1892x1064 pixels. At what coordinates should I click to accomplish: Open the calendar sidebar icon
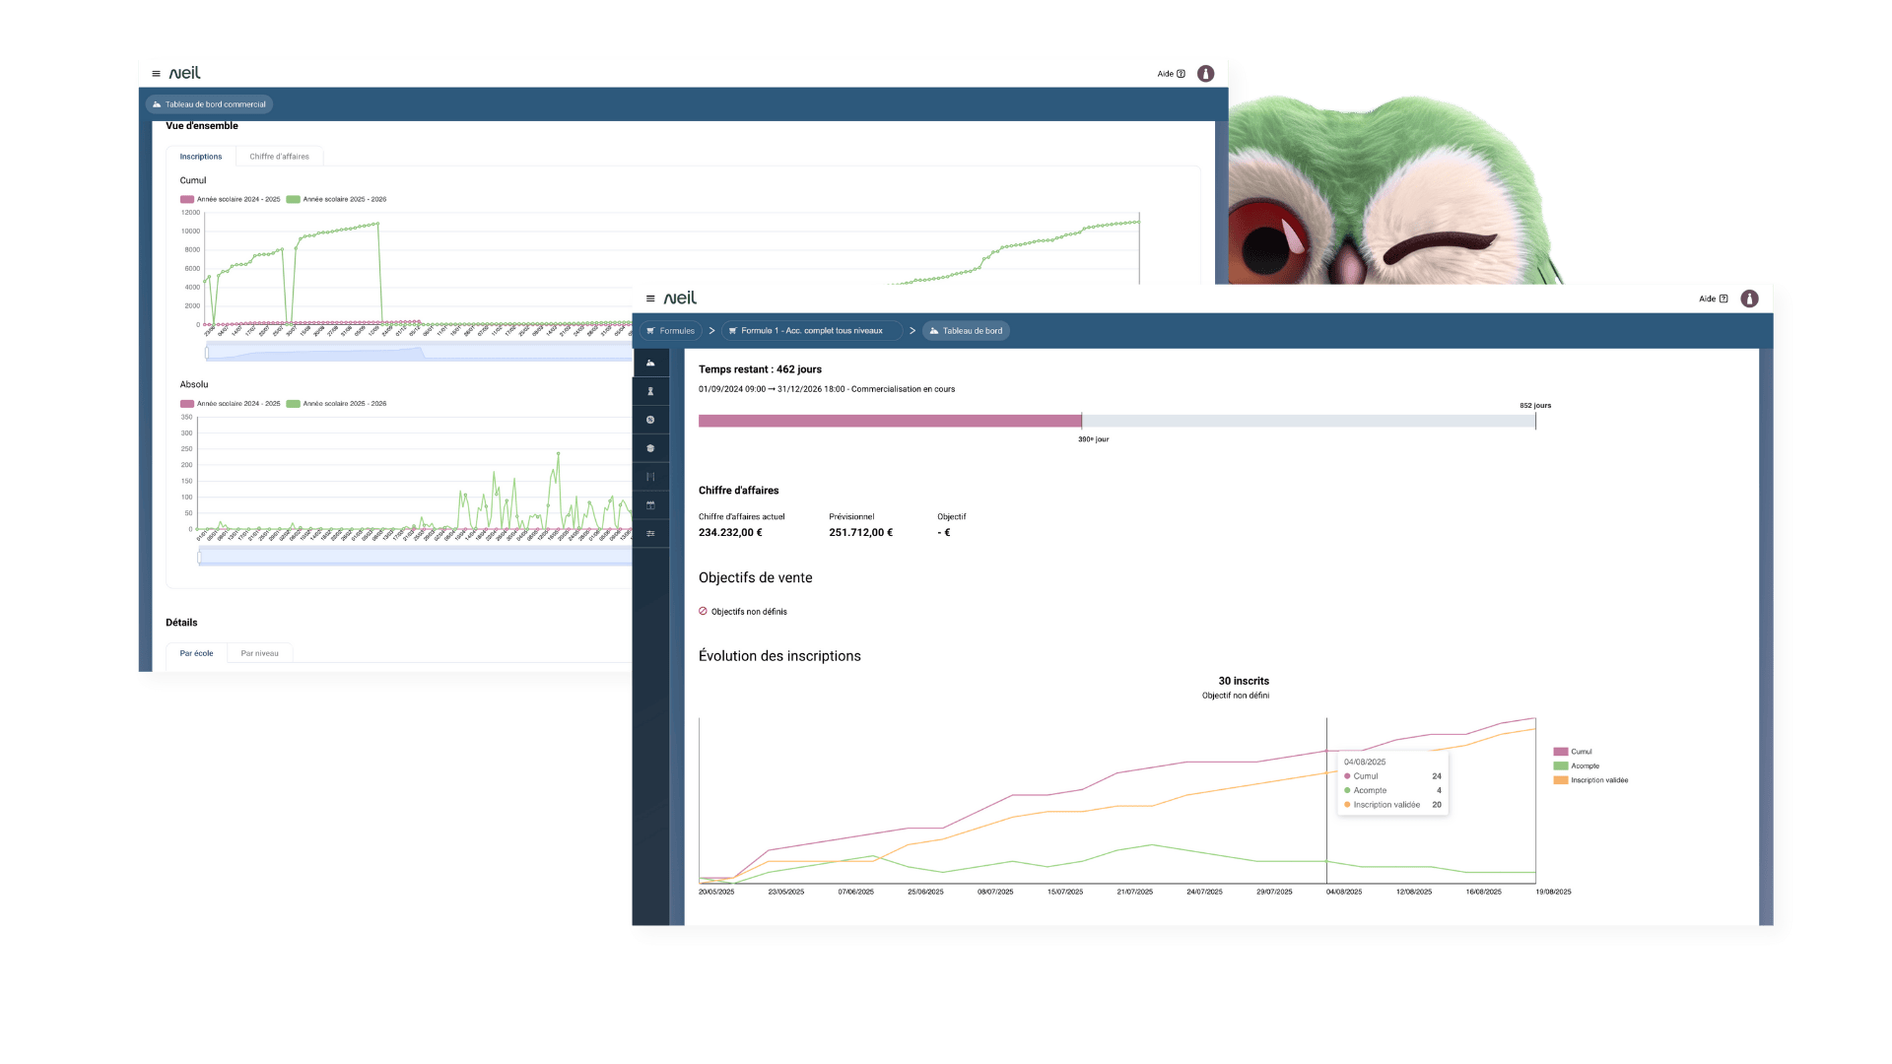point(650,505)
